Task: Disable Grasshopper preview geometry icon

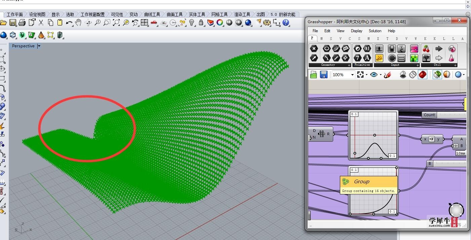Action: [403, 75]
